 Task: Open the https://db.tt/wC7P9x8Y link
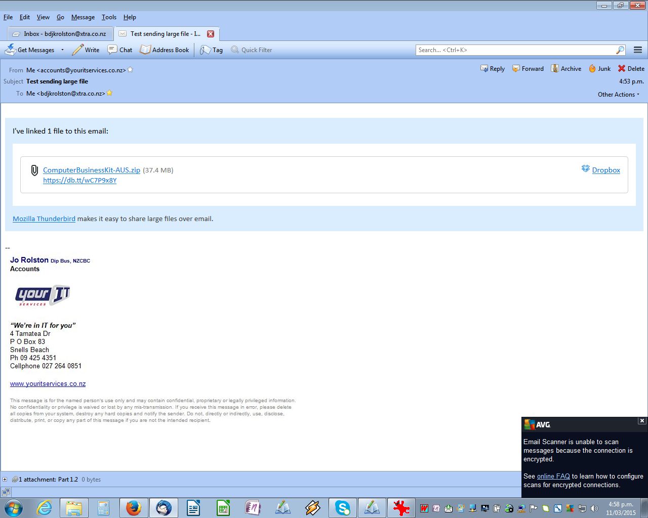click(x=80, y=181)
